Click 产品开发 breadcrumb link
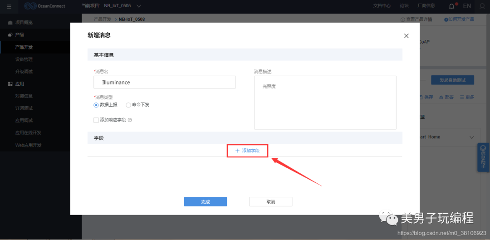This screenshot has width=490, height=240. coord(102,20)
